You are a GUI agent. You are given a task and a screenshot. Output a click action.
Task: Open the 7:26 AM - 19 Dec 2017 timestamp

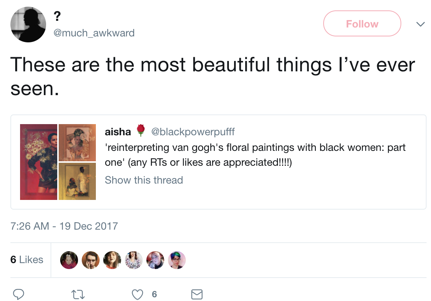coord(64,226)
